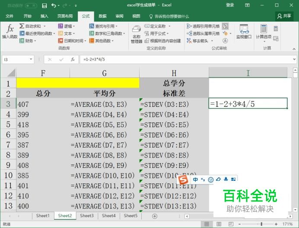Open the Define Name dropdown arrow
Screen dimensions: 299x228
(169, 26)
